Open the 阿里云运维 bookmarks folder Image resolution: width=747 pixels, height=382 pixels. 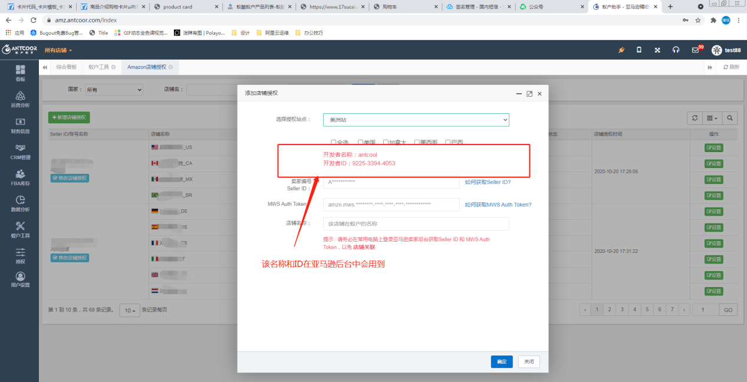coord(272,33)
